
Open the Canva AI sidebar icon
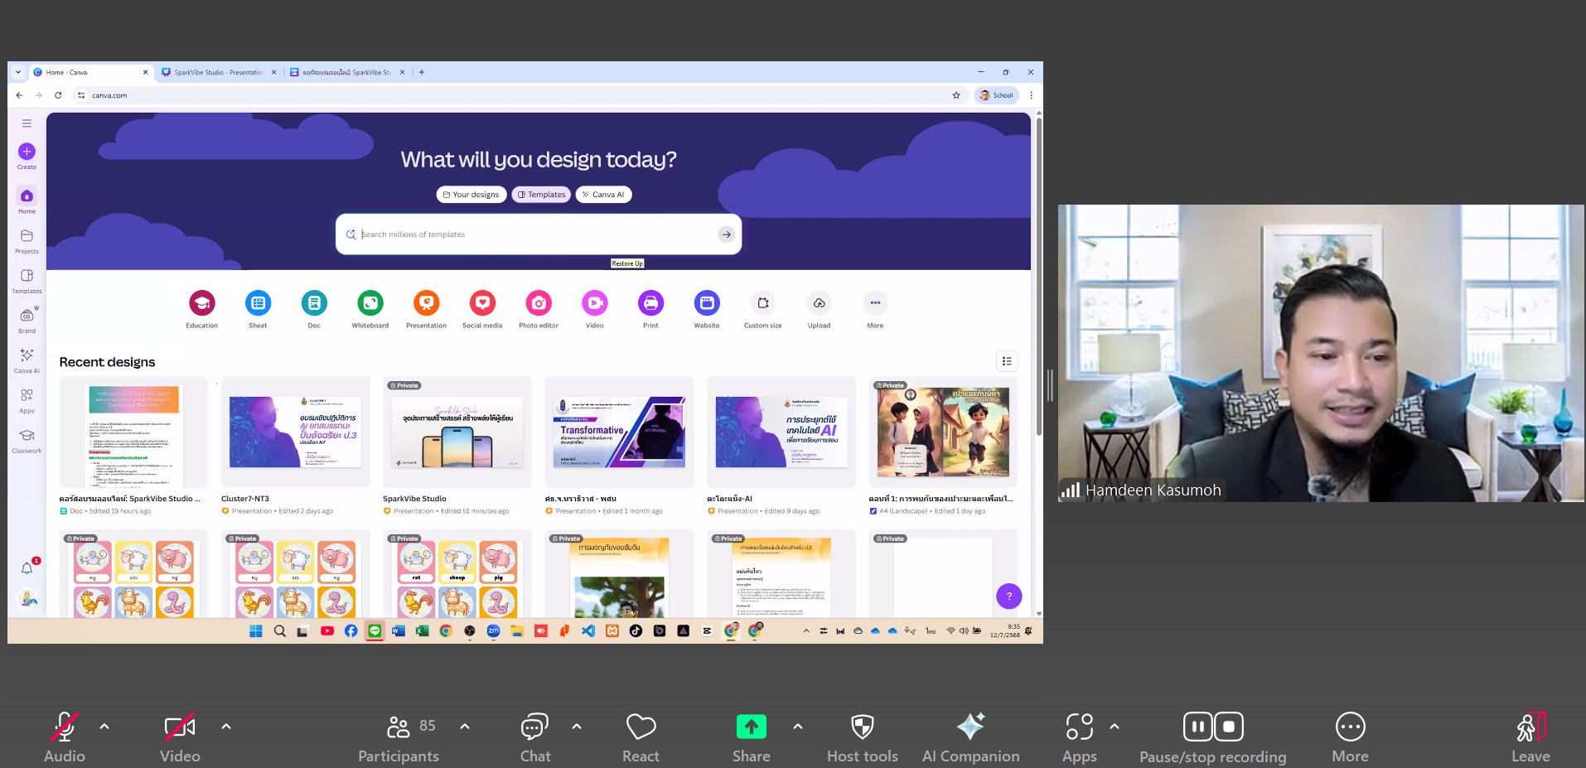[27, 356]
